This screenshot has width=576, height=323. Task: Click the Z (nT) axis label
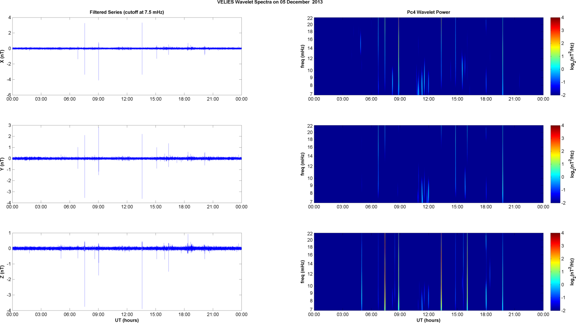coord(2,272)
